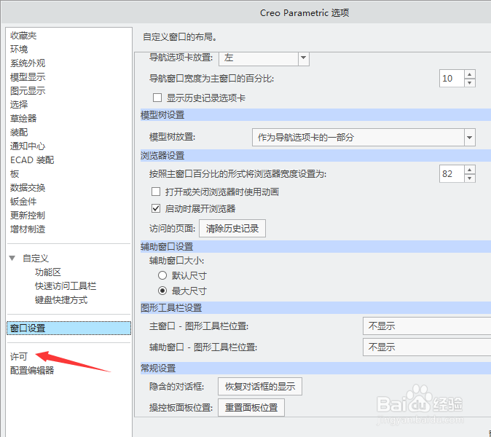This screenshot has height=437, width=491.
Task: Decrease browser width percentage
Action: click(469, 178)
